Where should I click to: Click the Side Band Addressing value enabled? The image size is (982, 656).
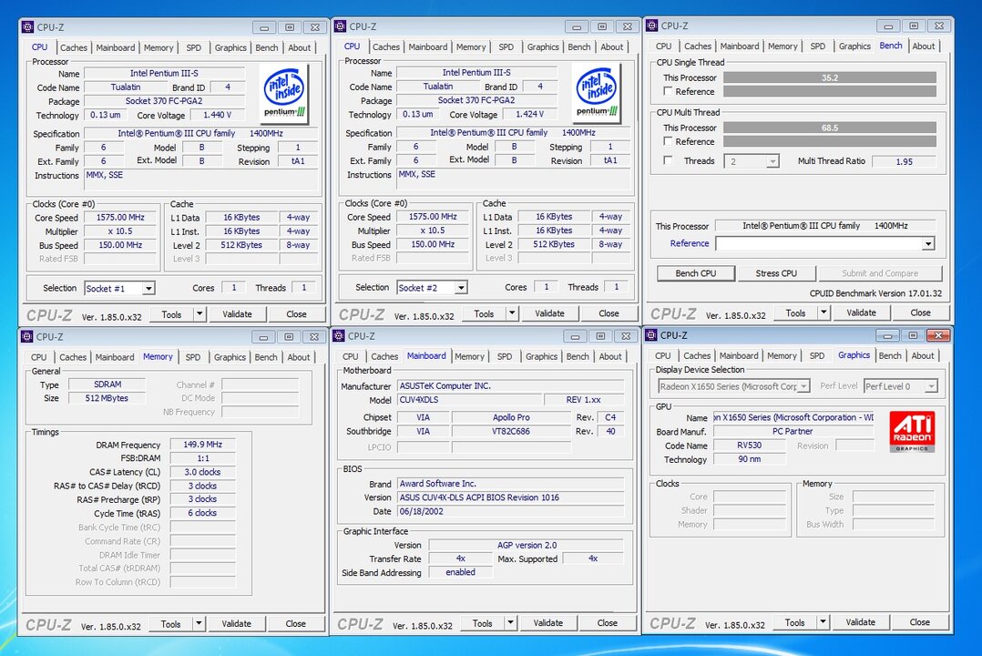pos(460,572)
